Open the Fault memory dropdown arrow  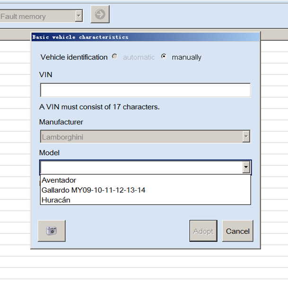(79, 16)
